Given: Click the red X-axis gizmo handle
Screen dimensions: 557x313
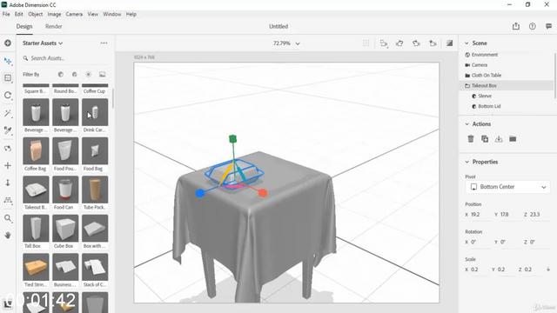Looking at the screenshot, I should [263, 193].
